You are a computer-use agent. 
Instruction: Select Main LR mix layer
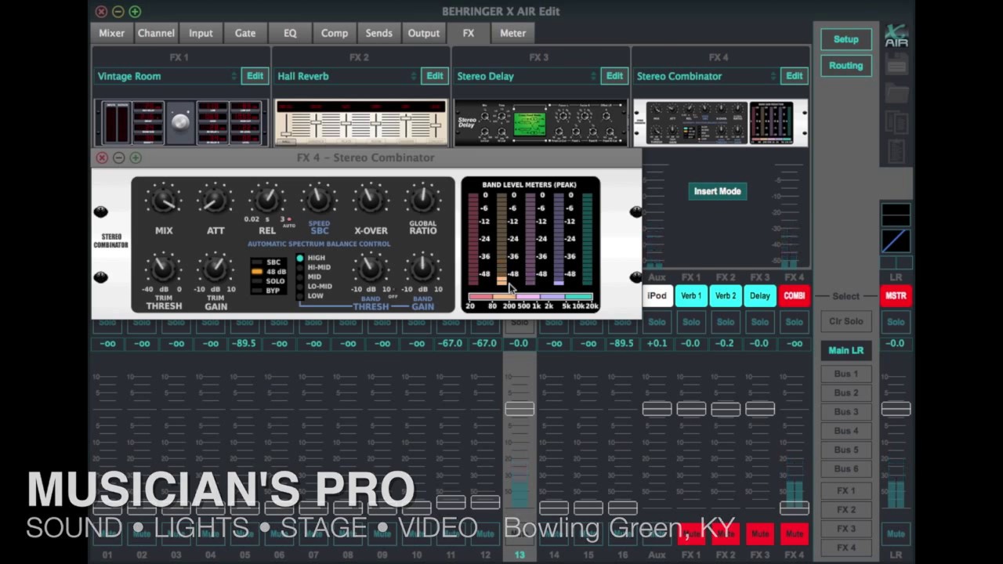(845, 350)
